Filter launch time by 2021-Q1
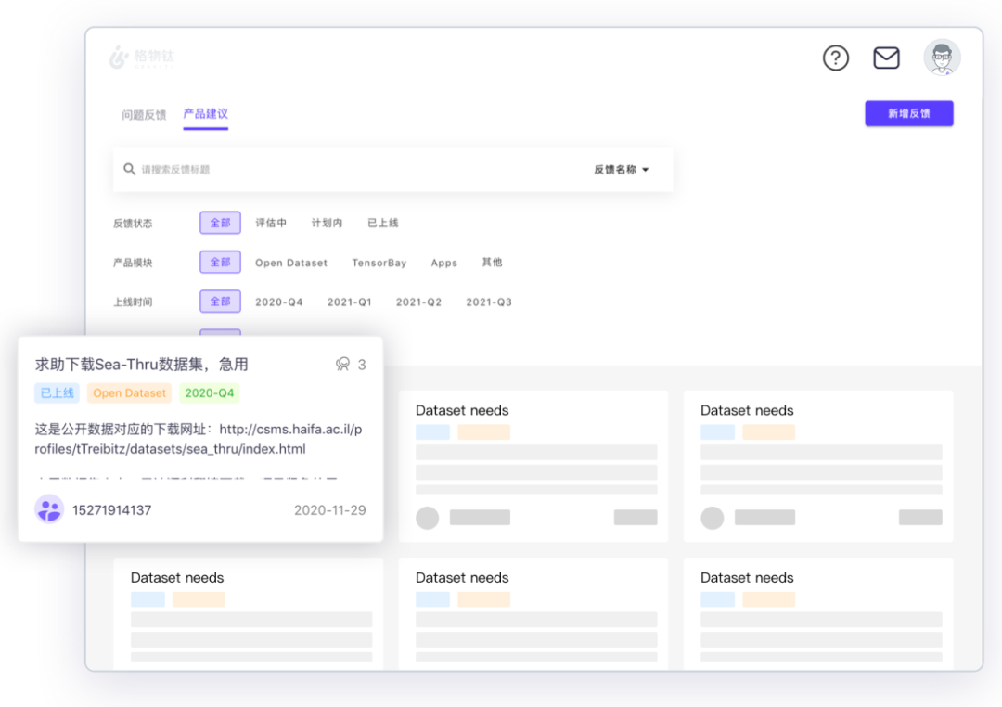This screenshot has height=707, width=1002. tap(350, 302)
